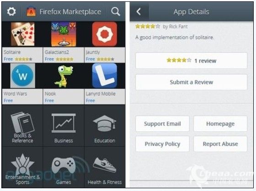
Task: Select the Galactians2 game icon
Action: coord(64,34)
